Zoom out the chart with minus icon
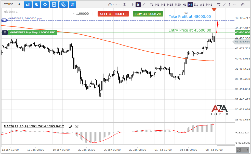The height and width of the screenshot is (154, 251). pyautogui.click(x=110, y=5)
